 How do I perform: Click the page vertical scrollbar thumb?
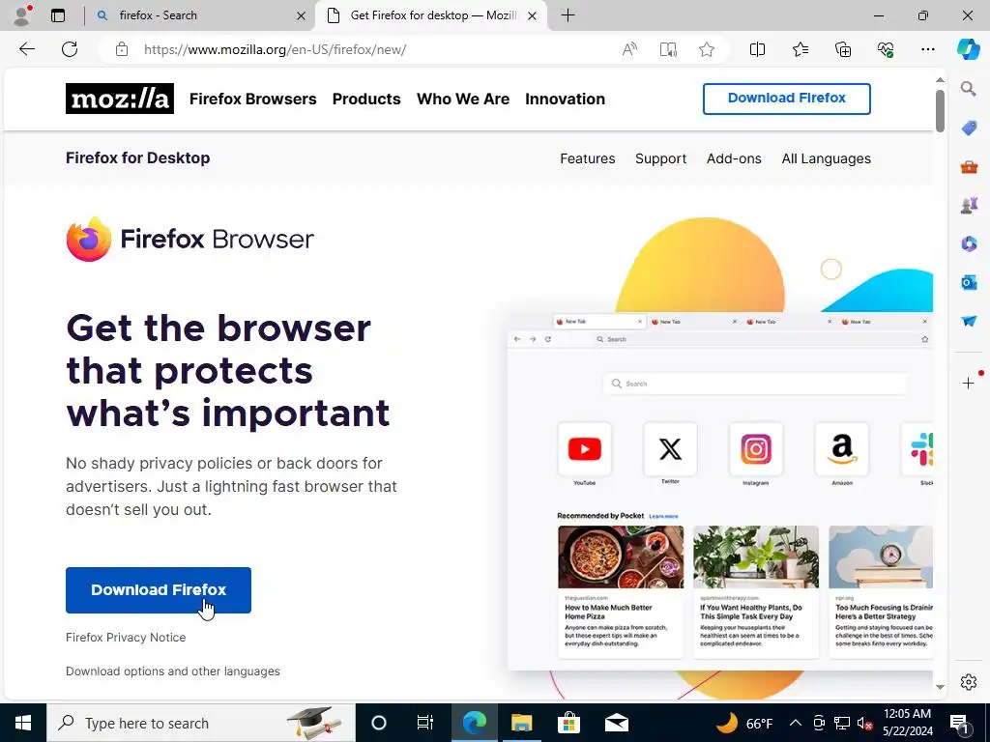coord(940,110)
